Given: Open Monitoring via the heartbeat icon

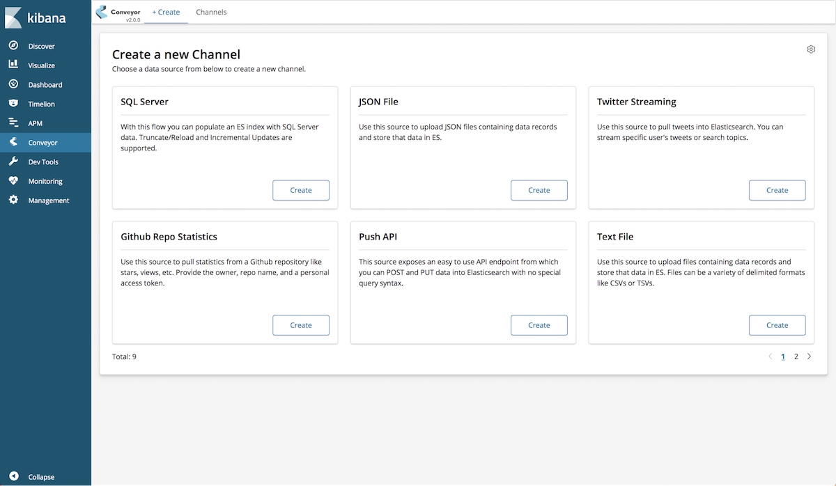Looking at the screenshot, I should [x=13, y=181].
